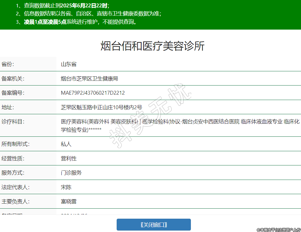Click main responsible person 富晓雷
The width and height of the screenshot is (301, 232).
(x=69, y=202)
